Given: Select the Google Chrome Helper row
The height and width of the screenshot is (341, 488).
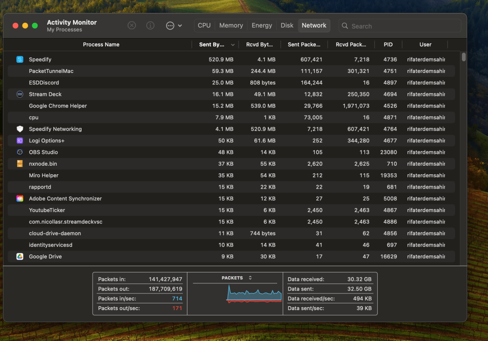Looking at the screenshot, I should click(231, 106).
